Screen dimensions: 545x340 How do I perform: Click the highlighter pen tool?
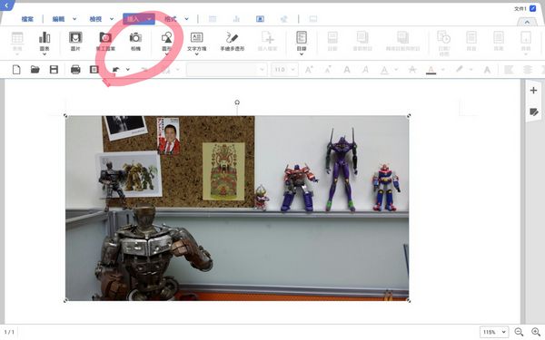point(460,70)
